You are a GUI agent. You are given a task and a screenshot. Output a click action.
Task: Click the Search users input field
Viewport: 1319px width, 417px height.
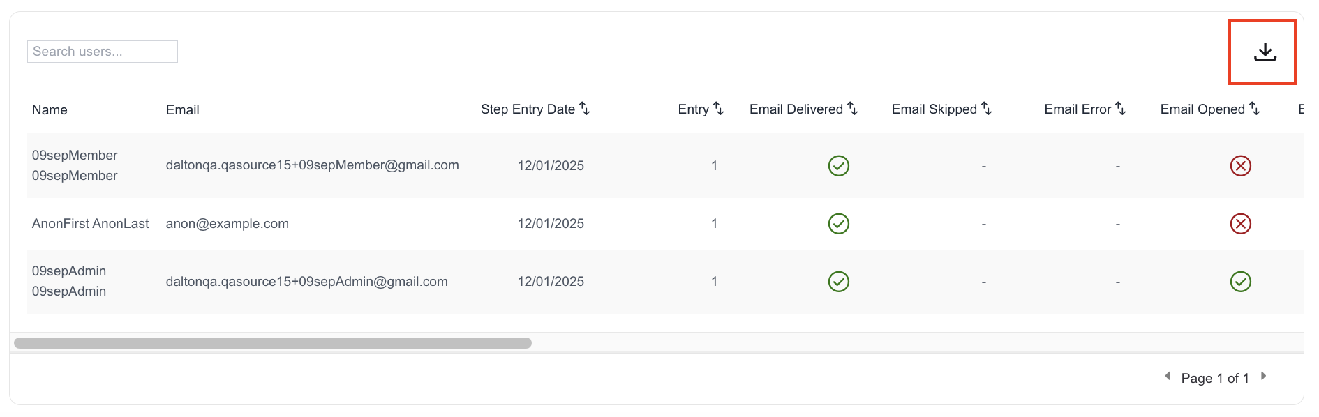click(103, 52)
